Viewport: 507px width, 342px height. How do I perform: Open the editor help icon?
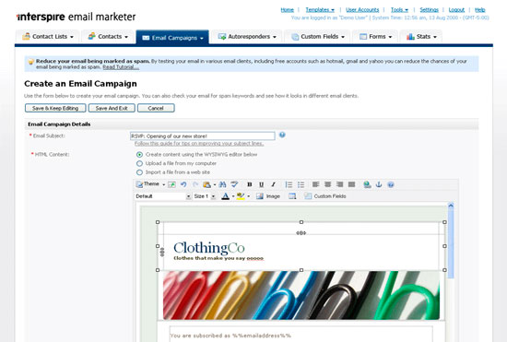pos(391,184)
